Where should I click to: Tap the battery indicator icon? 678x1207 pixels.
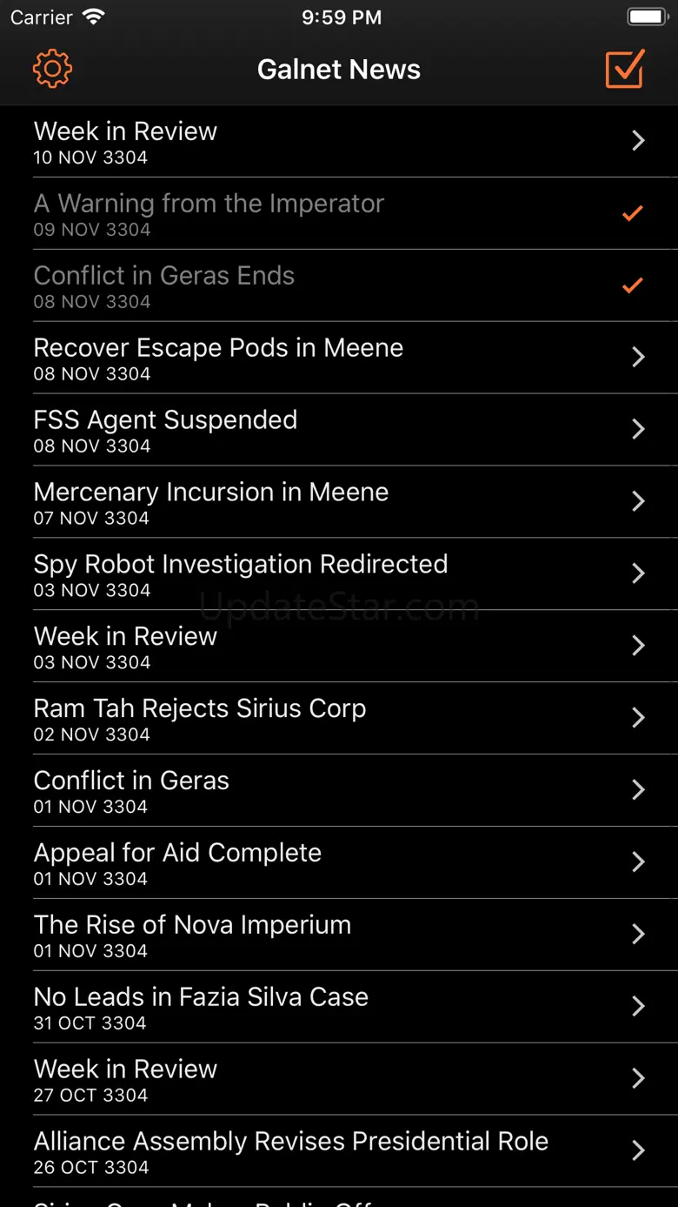[x=647, y=17]
